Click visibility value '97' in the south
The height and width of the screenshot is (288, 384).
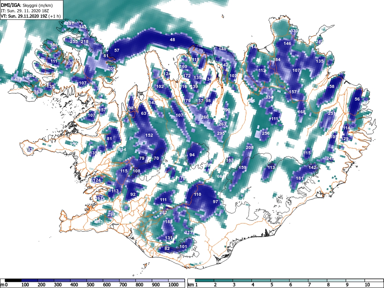(215, 202)
